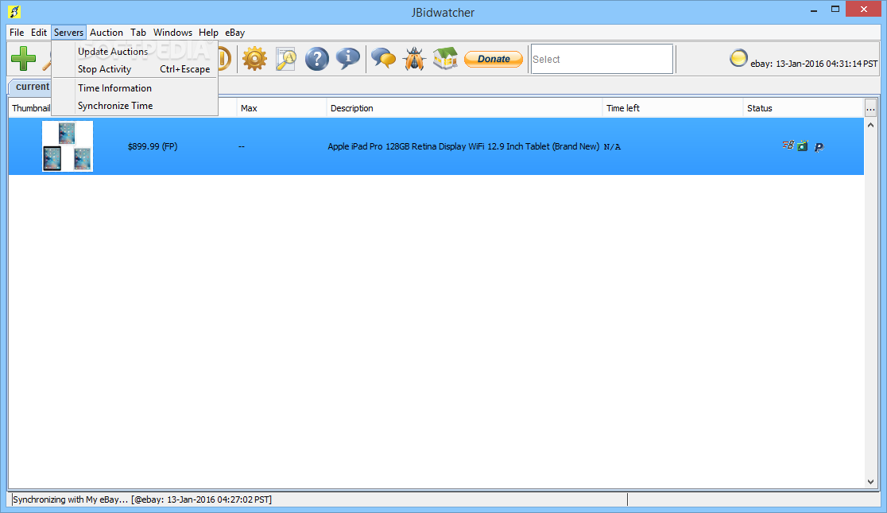The image size is (887, 513).
Task: Sort by the Max column header
Action: point(281,107)
